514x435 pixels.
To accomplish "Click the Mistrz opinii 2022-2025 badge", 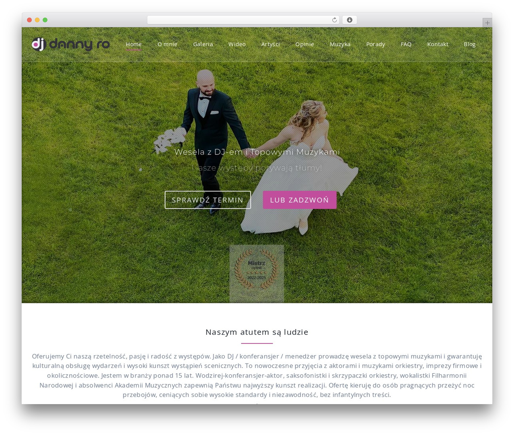I will [x=257, y=274].
